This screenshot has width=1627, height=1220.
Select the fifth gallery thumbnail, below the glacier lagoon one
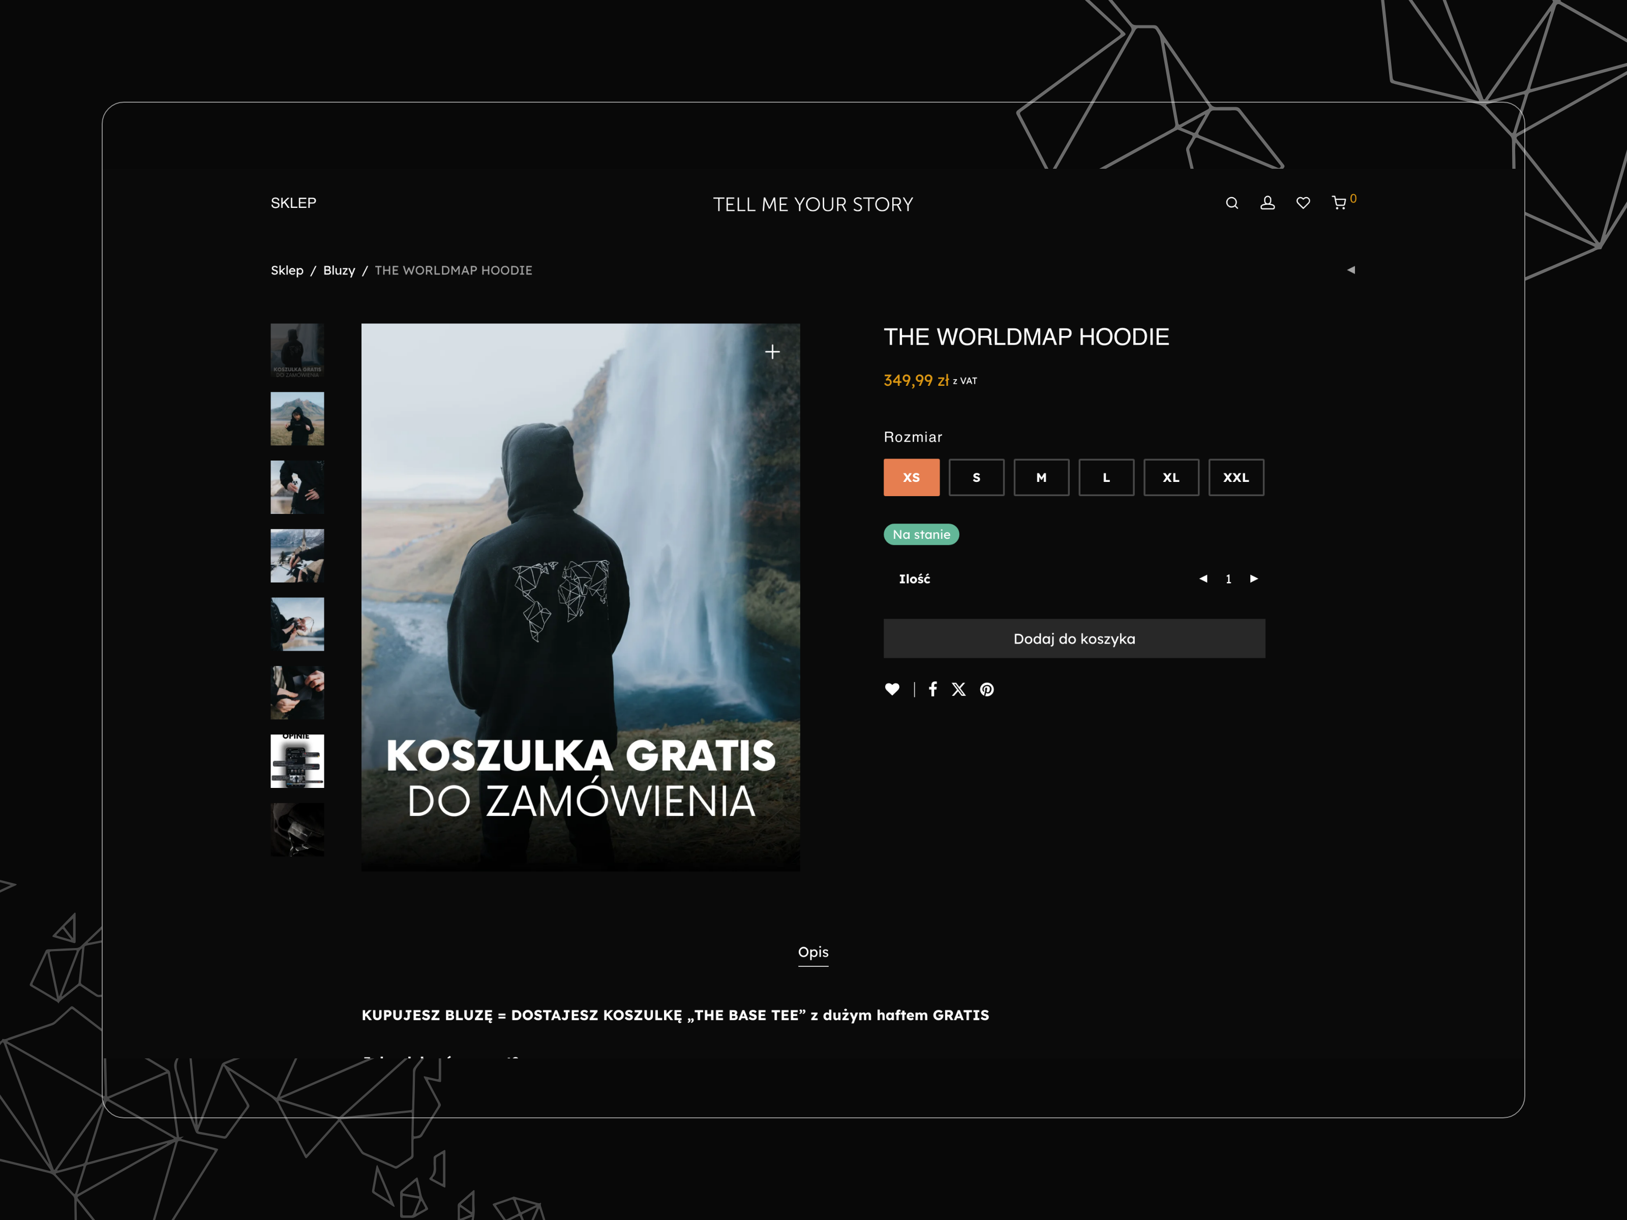tap(297, 624)
